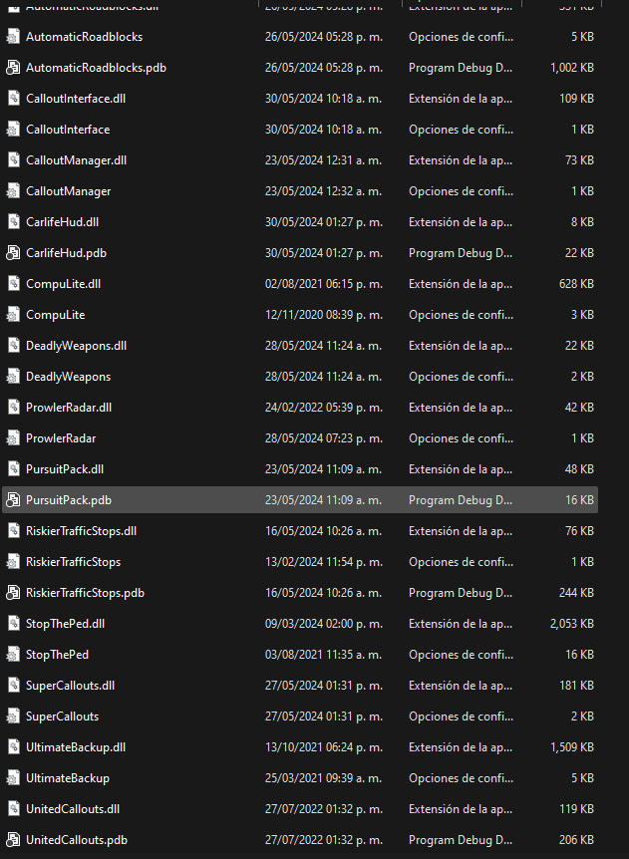
Task: Select the file named StopThePed.dll
Action: click(65, 624)
